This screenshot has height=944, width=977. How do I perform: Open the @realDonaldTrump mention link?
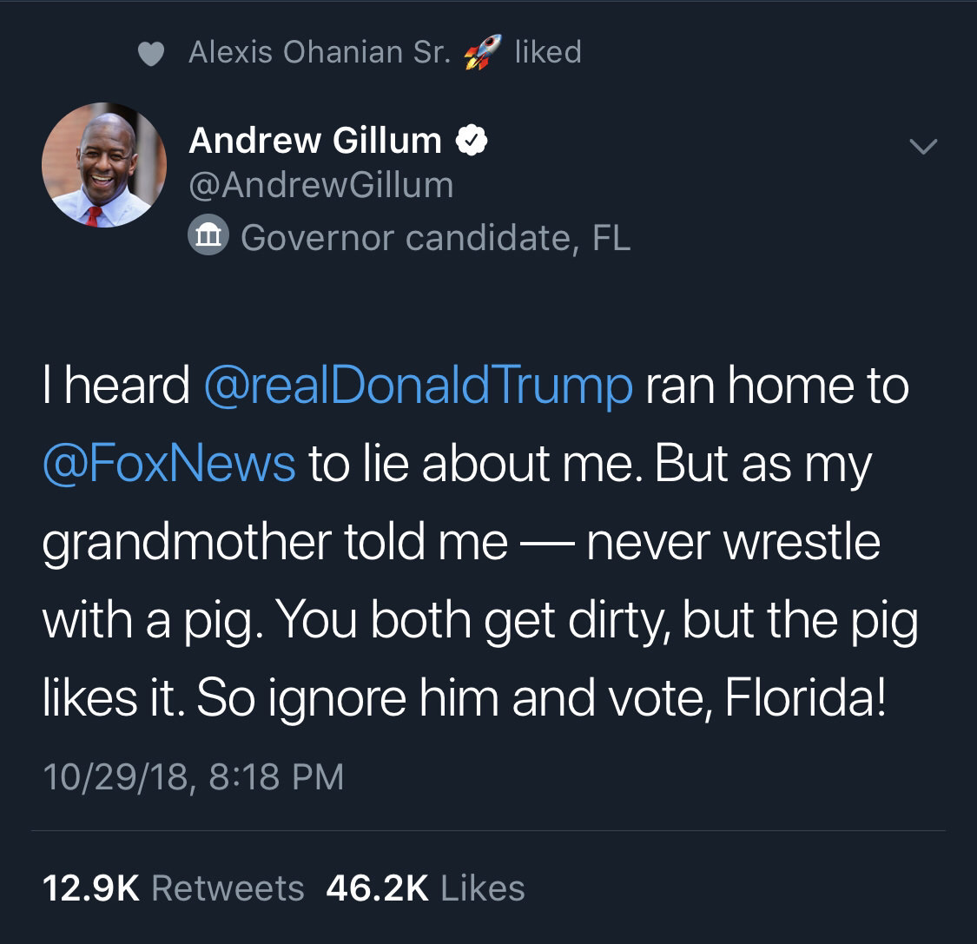coord(418,386)
